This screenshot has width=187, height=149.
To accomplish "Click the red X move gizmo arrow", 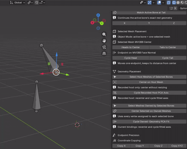I will click(x=42, y=74).
